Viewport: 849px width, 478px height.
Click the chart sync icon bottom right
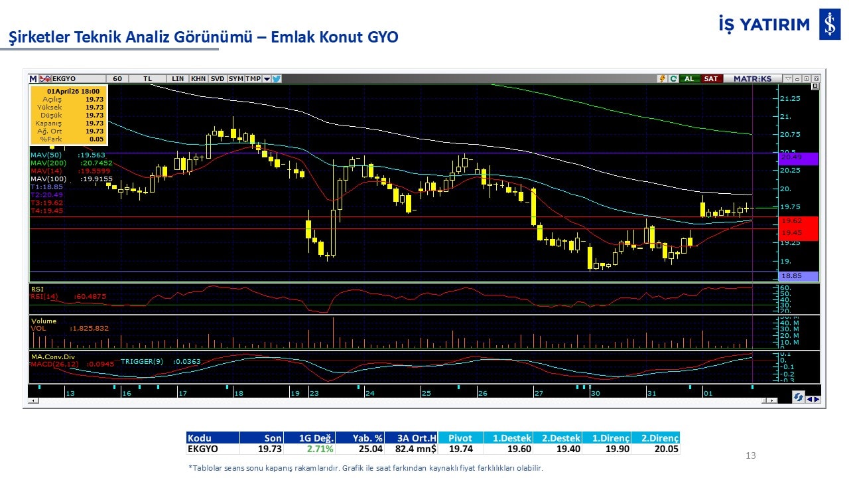(x=799, y=397)
